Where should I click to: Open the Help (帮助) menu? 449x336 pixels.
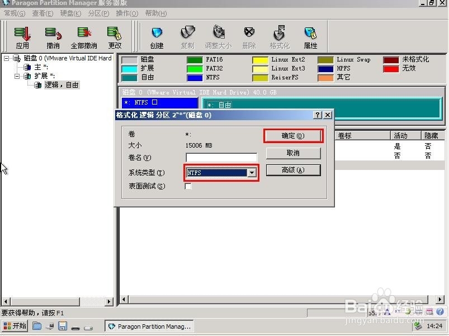(x=155, y=13)
